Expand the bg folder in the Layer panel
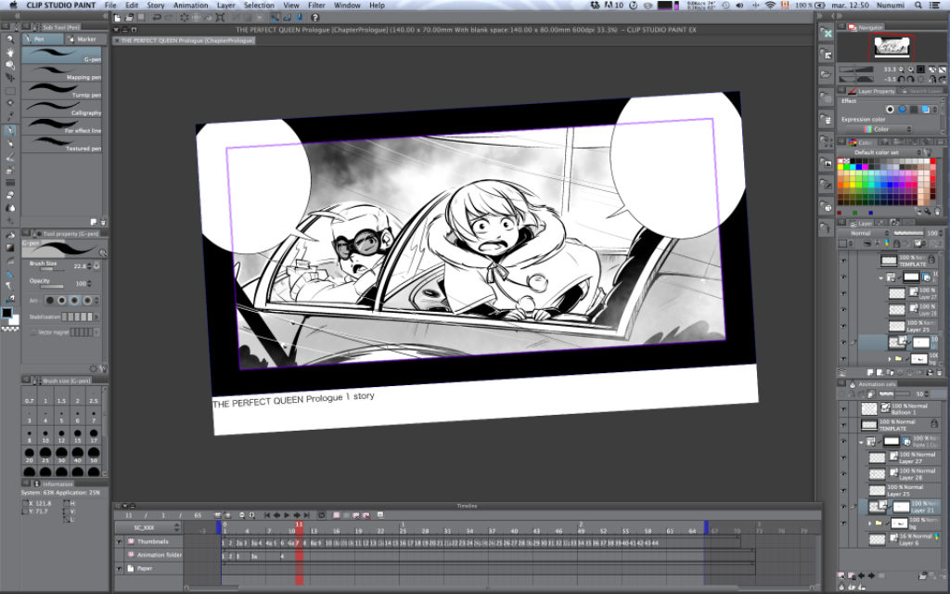 tap(890, 359)
